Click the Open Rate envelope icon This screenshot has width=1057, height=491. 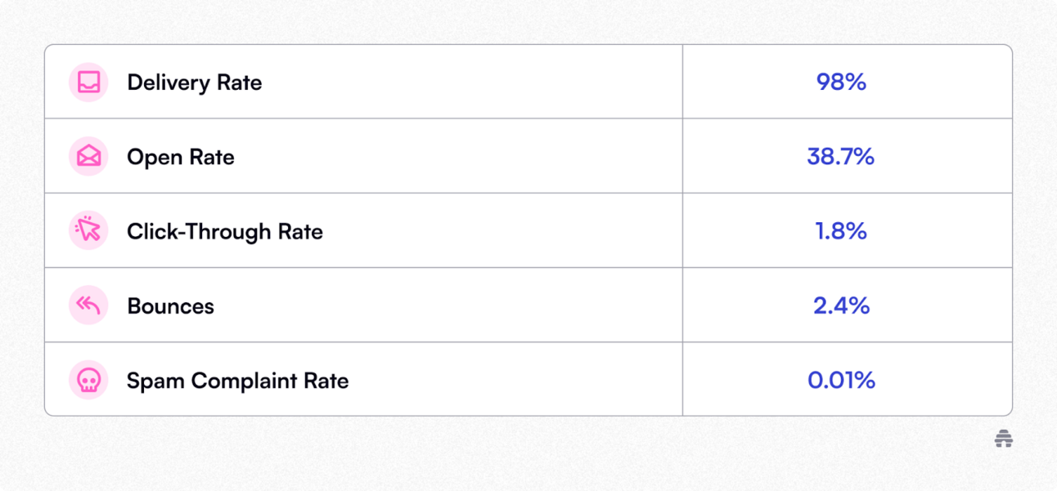coord(88,157)
